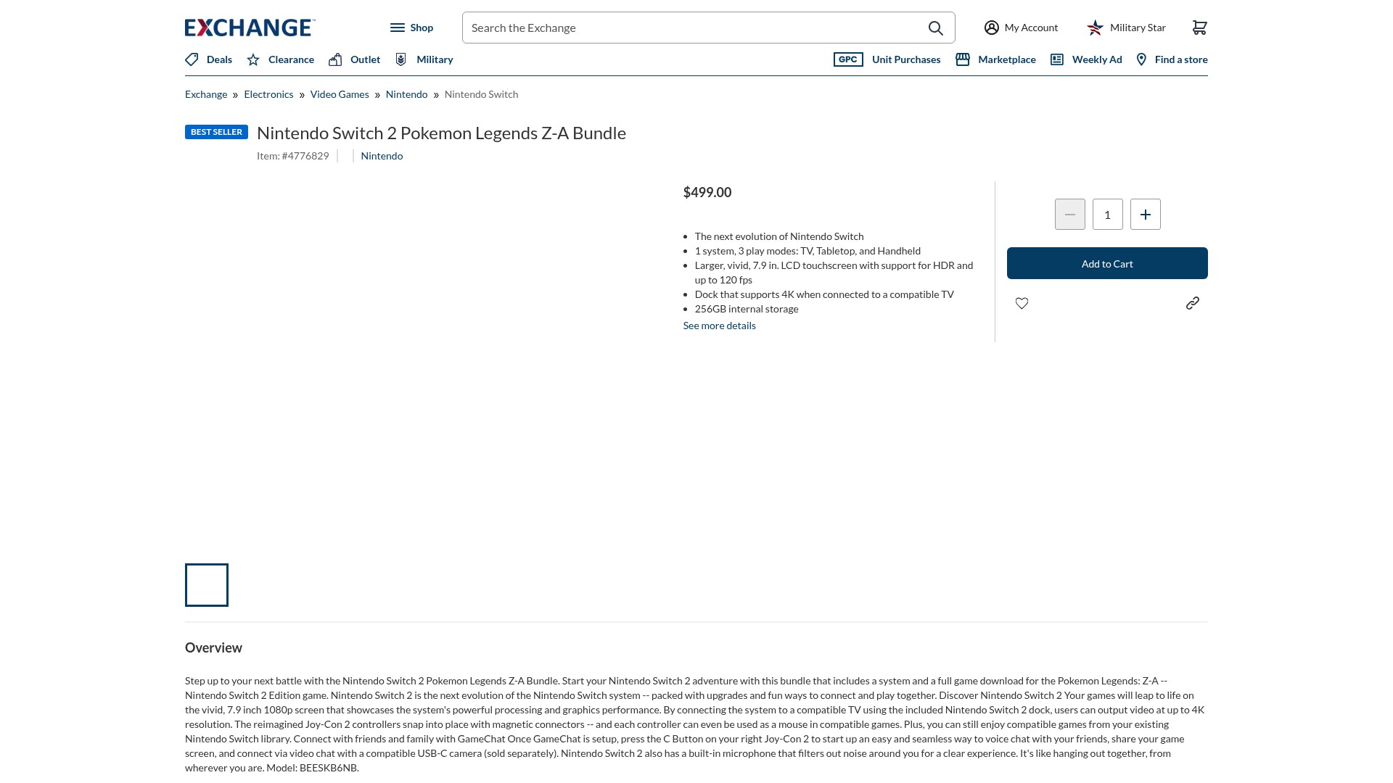Open the Military Star page

(1126, 28)
